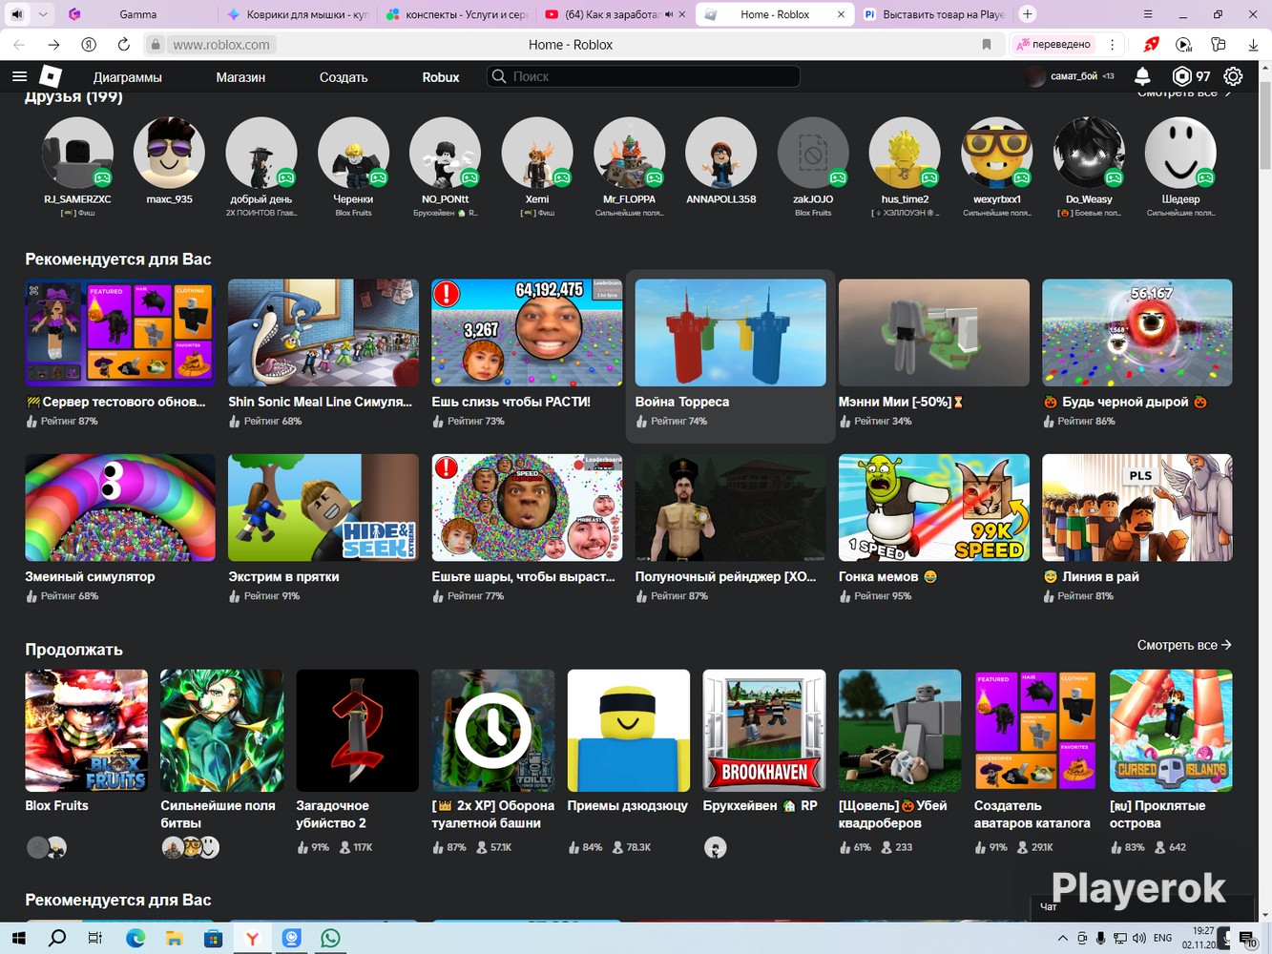Click the переведено translation button

[x=1054, y=45]
